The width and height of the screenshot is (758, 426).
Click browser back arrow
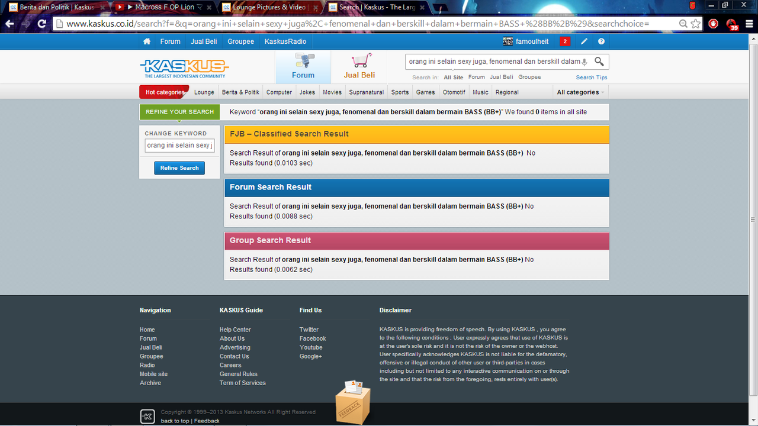(x=9, y=24)
